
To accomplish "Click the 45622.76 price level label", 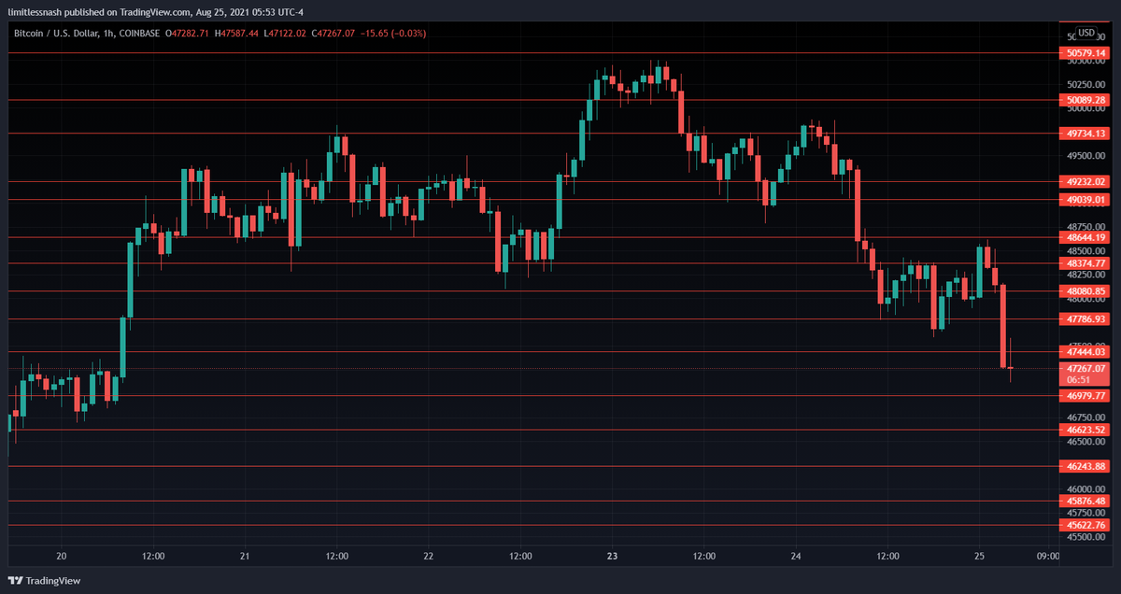I will click(x=1086, y=526).
